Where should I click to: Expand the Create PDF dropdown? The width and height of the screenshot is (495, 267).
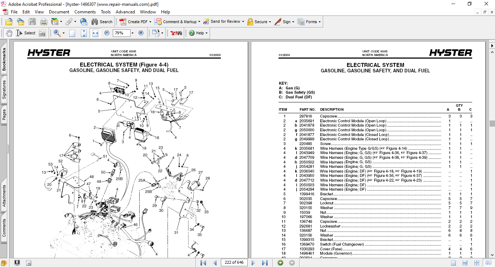pyautogui.click(x=150, y=22)
